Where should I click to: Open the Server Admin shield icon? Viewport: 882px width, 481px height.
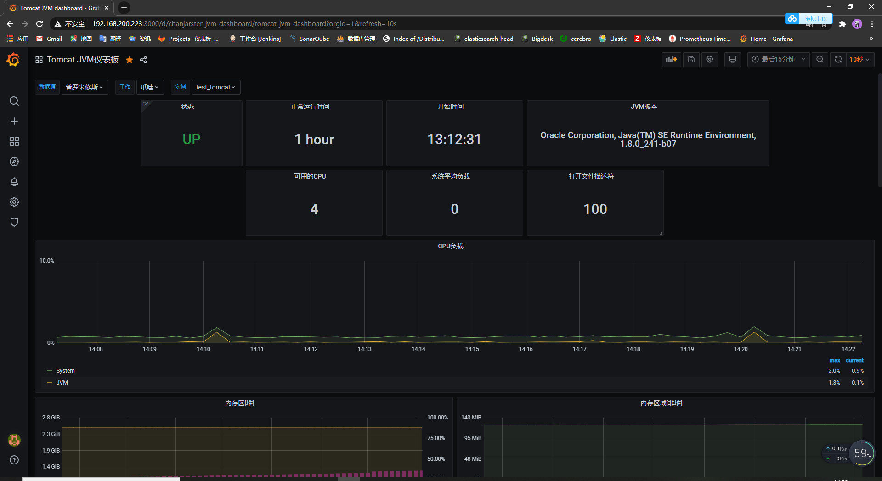tap(14, 222)
